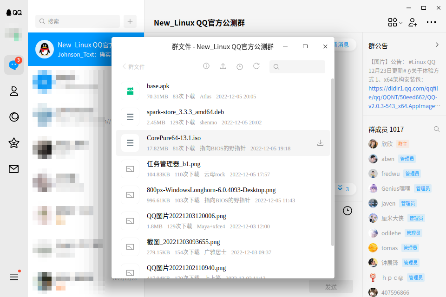The image size is (446, 297).
Task: Minimize the 群文件 window
Action: (285, 46)
